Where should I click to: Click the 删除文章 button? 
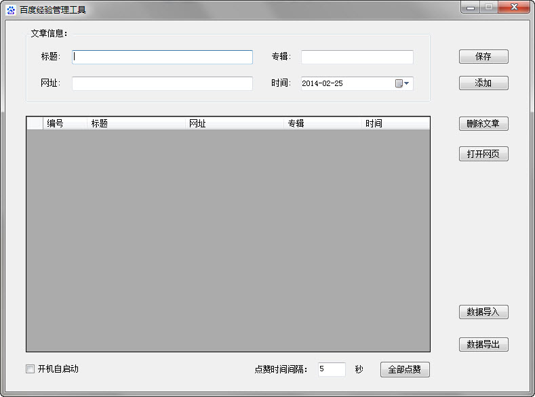[483, 123]
